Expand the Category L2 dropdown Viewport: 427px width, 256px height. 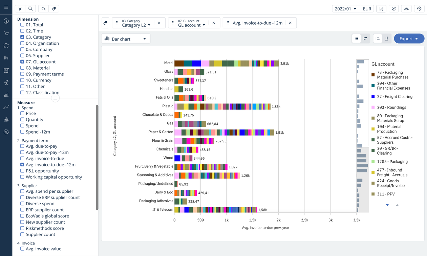[x=136, y=25]
